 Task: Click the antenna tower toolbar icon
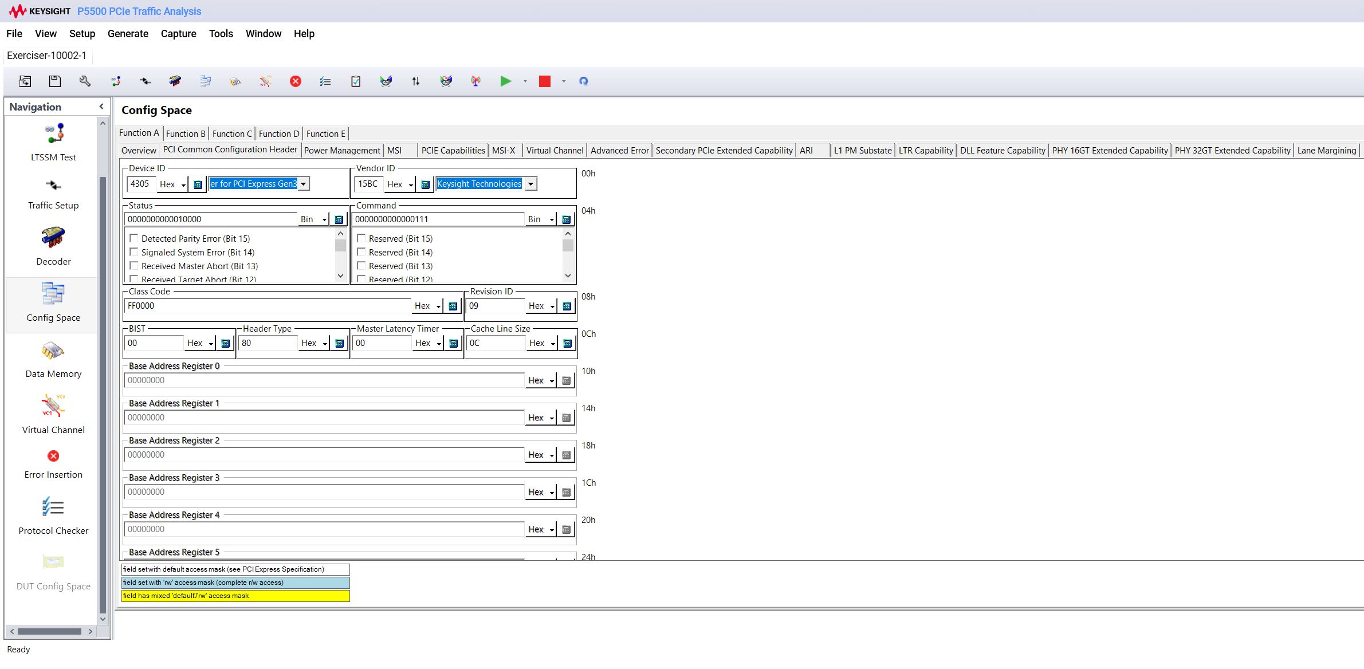475,81
